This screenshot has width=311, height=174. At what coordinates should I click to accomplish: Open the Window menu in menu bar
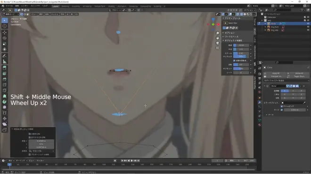point(35,6)
